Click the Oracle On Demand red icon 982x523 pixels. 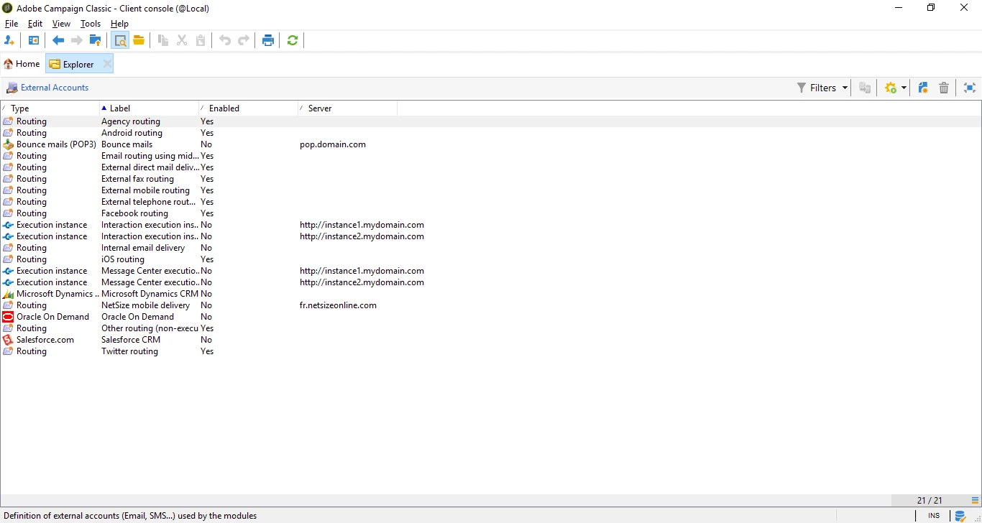click(x=8, y=317)
